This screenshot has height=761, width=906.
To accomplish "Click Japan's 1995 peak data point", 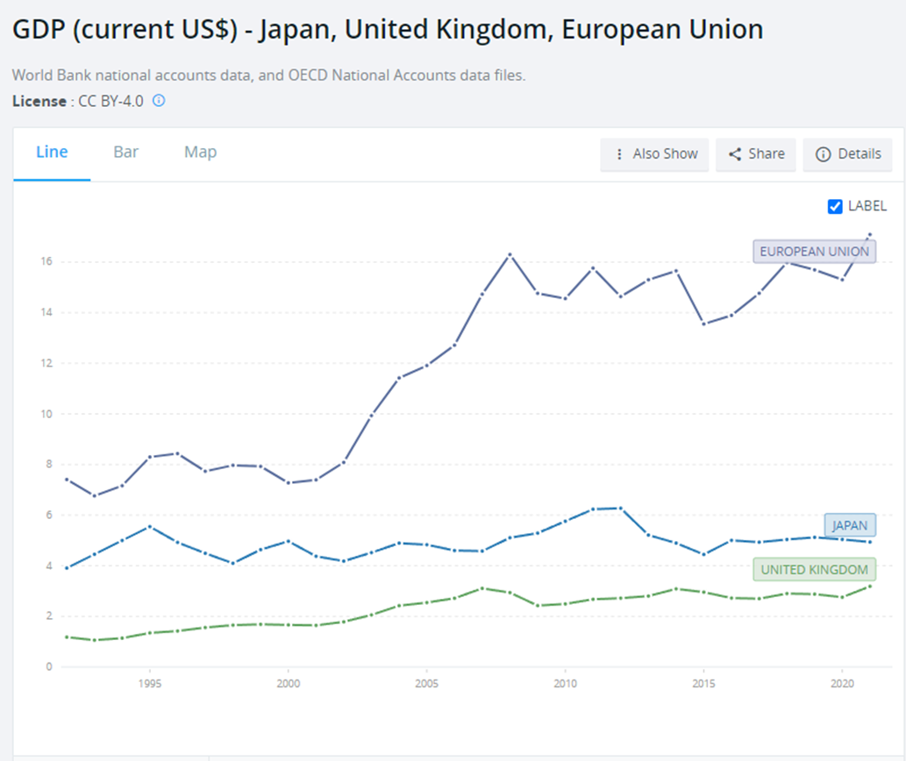I will (150, 526).
